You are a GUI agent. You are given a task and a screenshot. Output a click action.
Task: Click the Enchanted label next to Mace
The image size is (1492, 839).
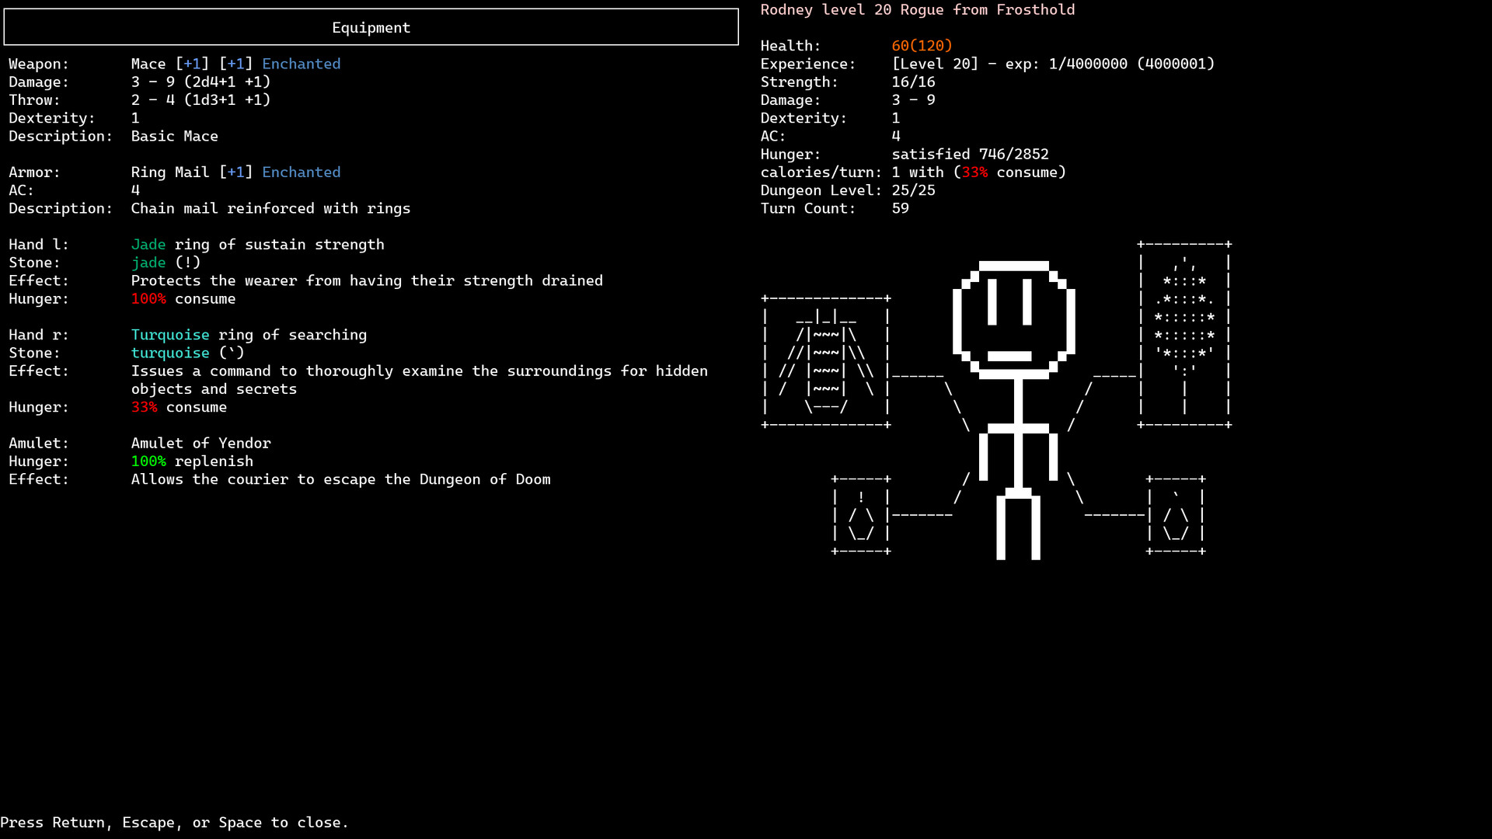coord(301,64)
